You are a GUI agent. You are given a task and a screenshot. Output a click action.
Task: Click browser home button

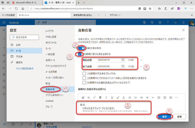click(23, 8)
